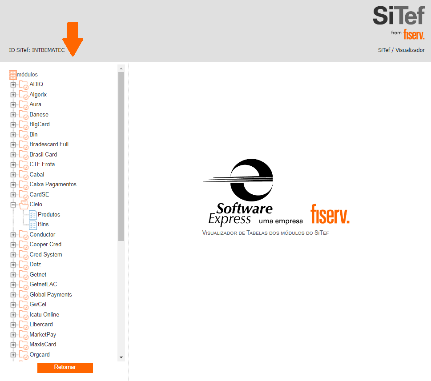Select the Icatu Online module label
This screenshot has width=431, height=381.
click(x=44, y=314)
